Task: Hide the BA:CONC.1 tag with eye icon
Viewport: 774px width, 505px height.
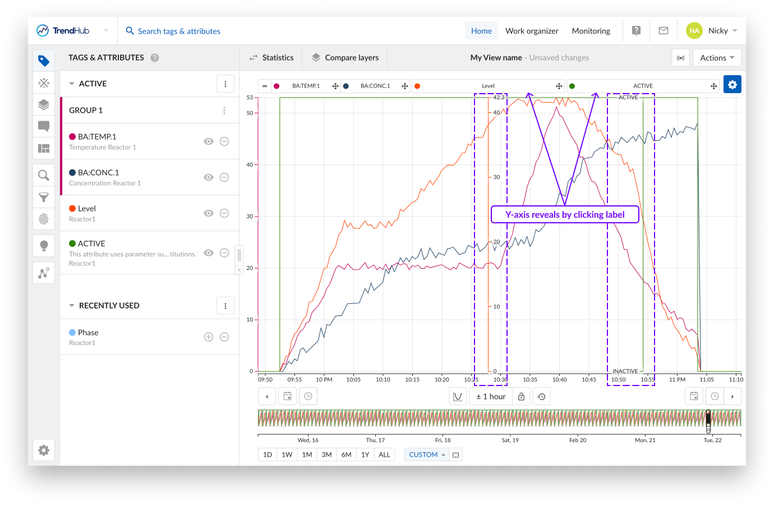Action: point(209,177)
